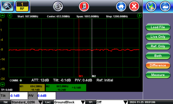Open the TP Off dropdown
The width and height of the screenshot is (173, 104).
112,102
